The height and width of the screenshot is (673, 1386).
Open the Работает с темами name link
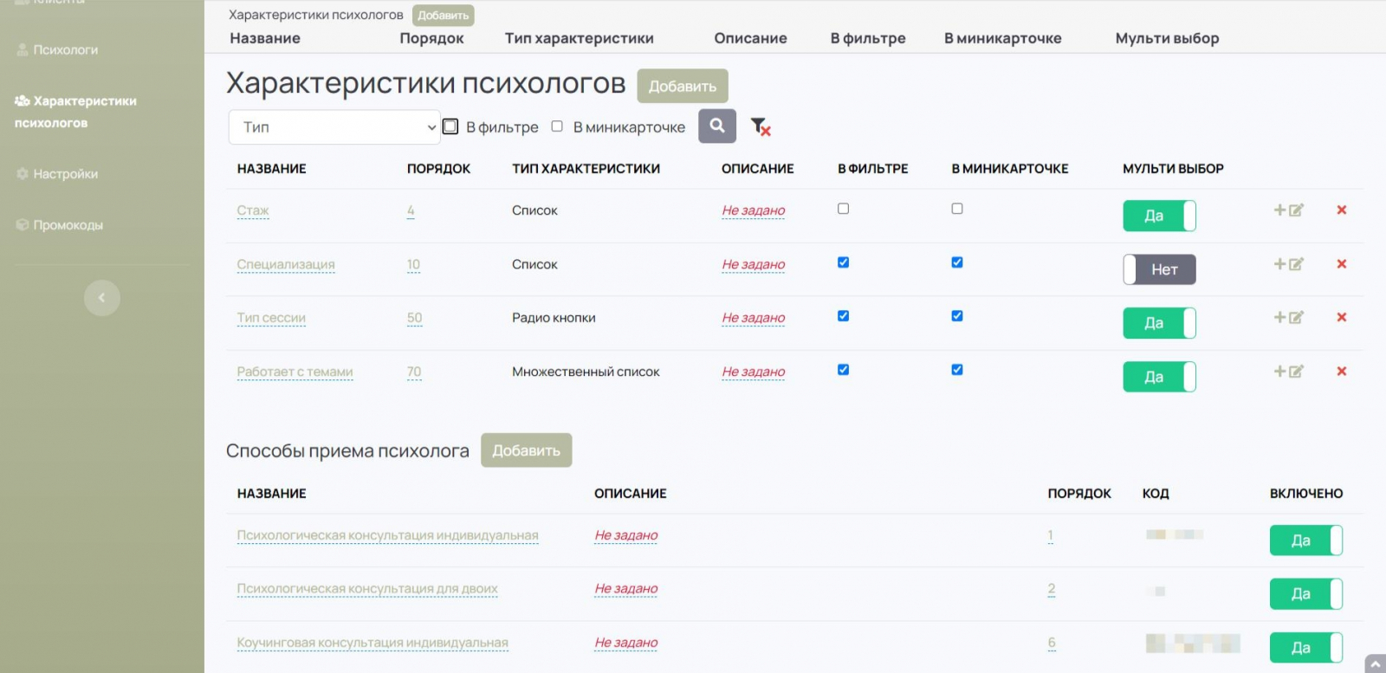coord(295,372)
